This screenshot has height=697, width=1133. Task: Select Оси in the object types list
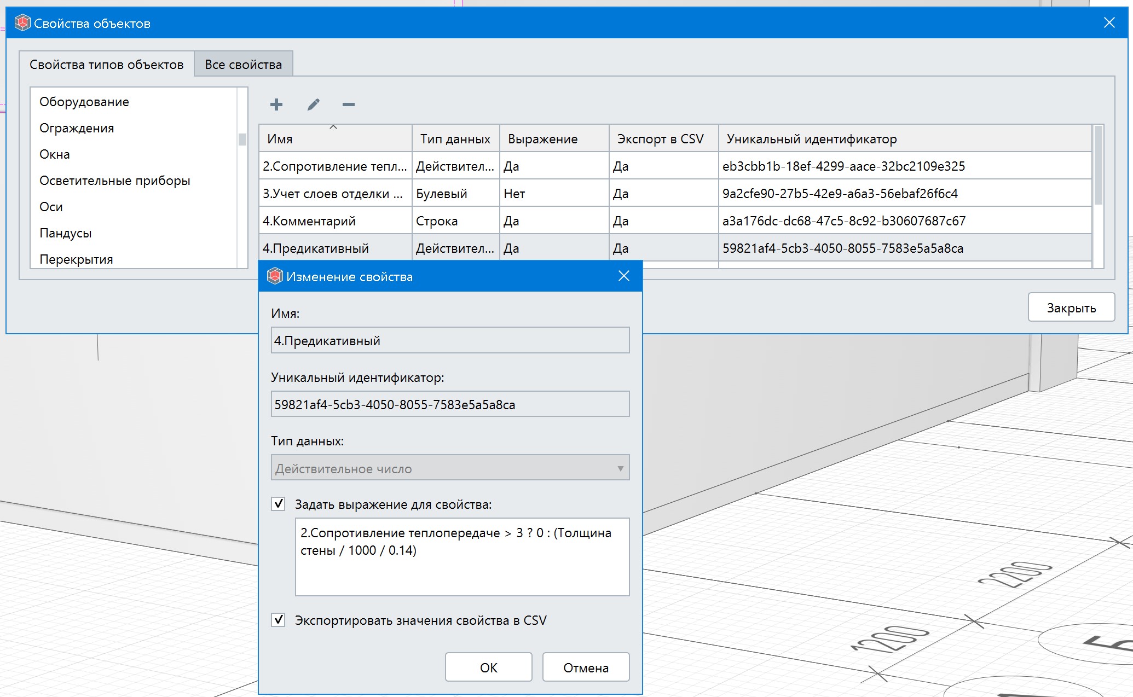click(134, 207)
